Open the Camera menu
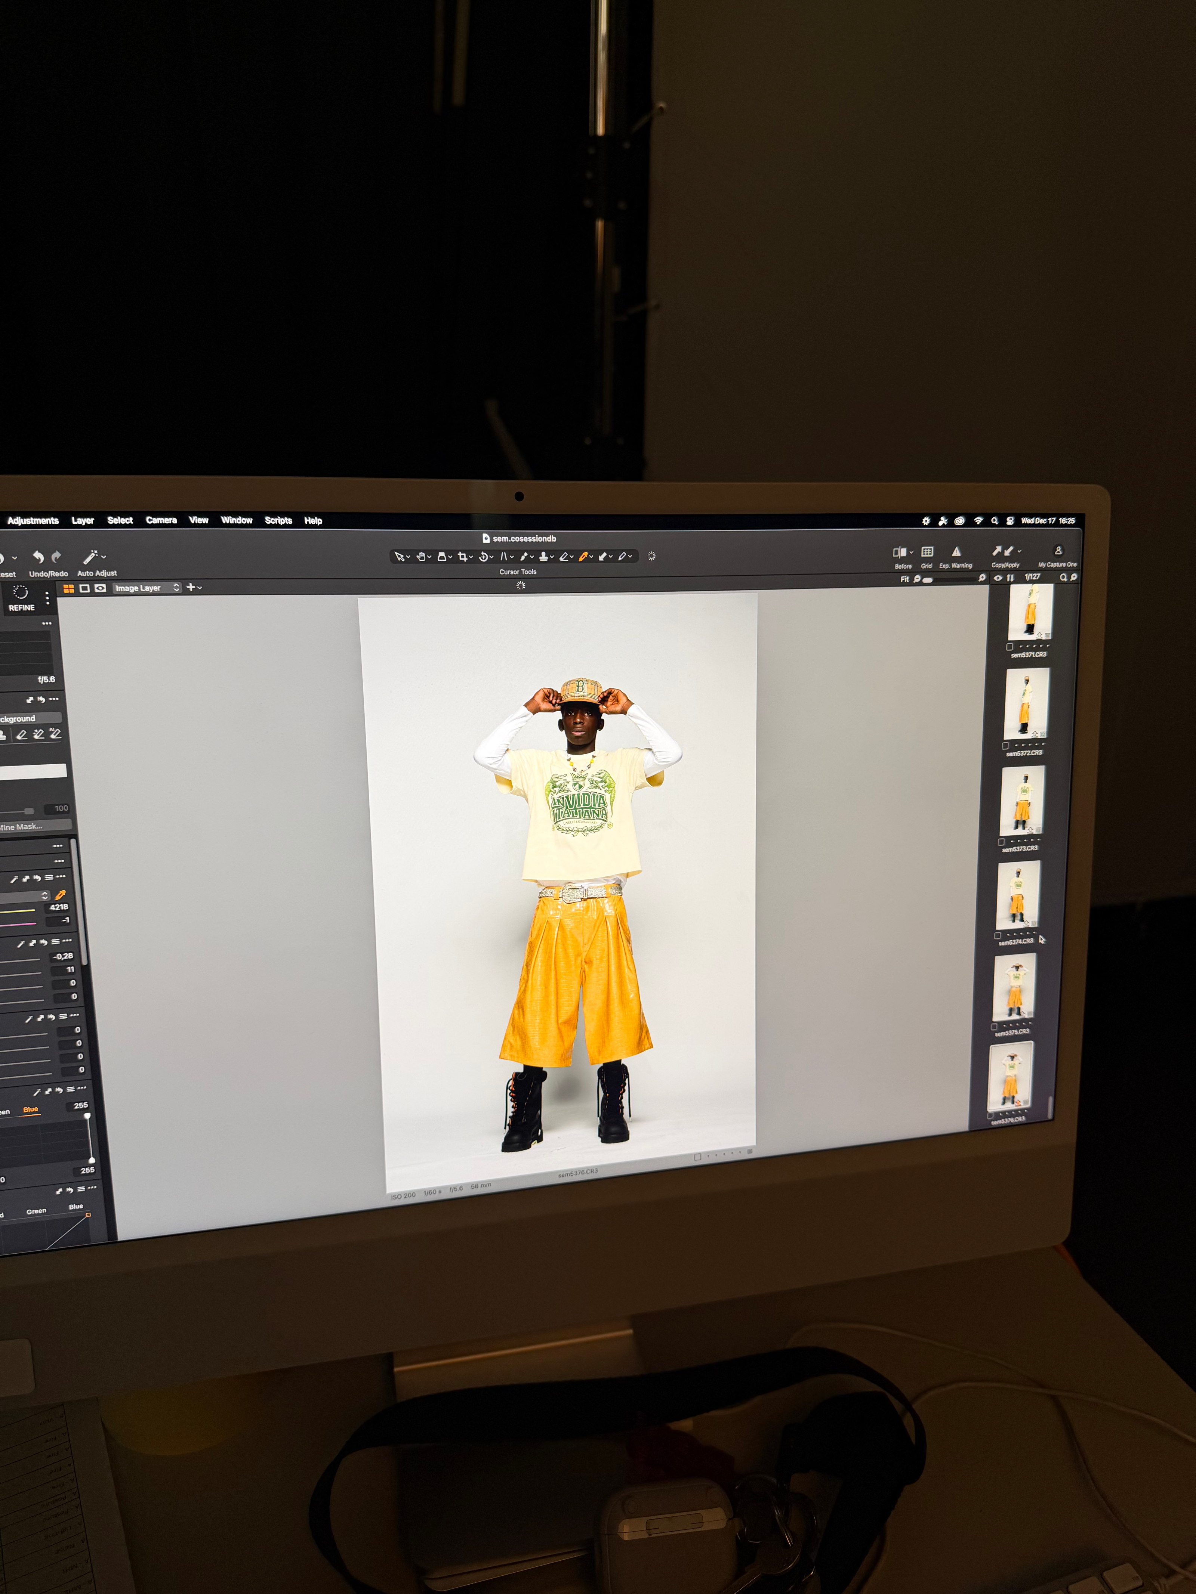This screenshot has width=1196, height=1594. click(161, 520)
